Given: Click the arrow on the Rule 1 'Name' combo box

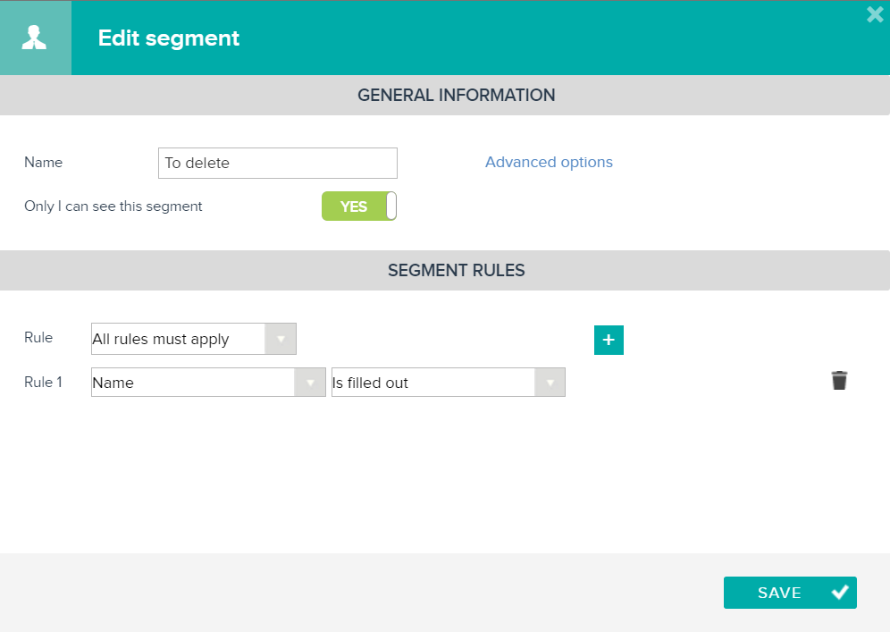Looking at the screenshot, I should pos(310,383).
